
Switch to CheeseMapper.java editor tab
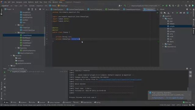click(112, 9)
